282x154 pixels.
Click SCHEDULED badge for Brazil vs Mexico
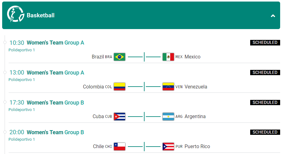[x=265, y=42]
